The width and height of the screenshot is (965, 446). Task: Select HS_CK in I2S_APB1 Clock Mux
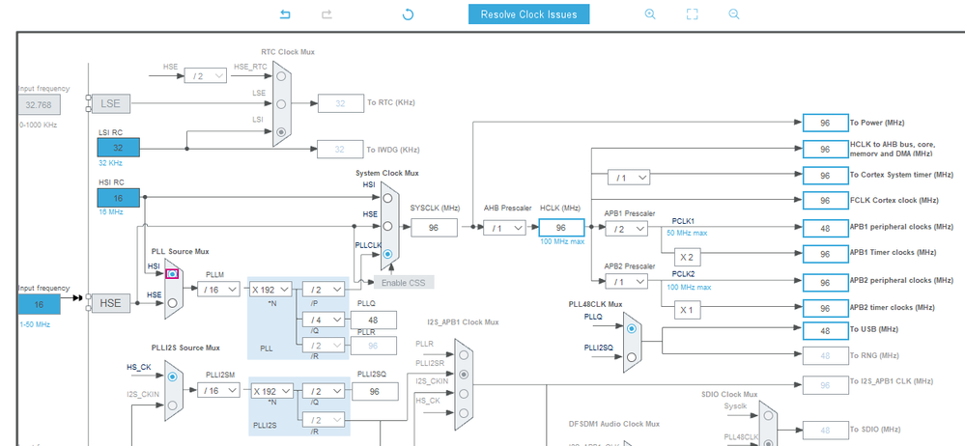tap(464, 413)
